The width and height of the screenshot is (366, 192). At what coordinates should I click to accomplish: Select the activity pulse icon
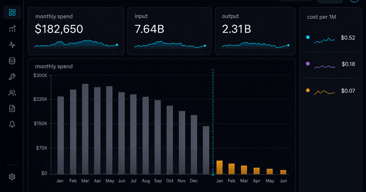pos(12,45)
